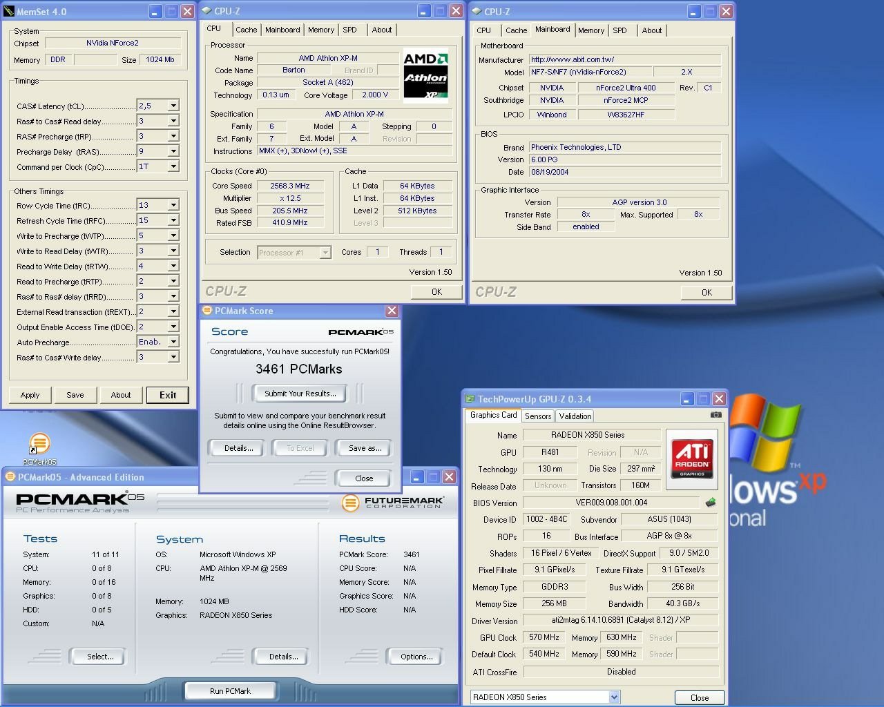Viewport: 884px width, 707px height.
Task: Click the Bus Speed 205.5 MHz field
Action: [290, 211]
